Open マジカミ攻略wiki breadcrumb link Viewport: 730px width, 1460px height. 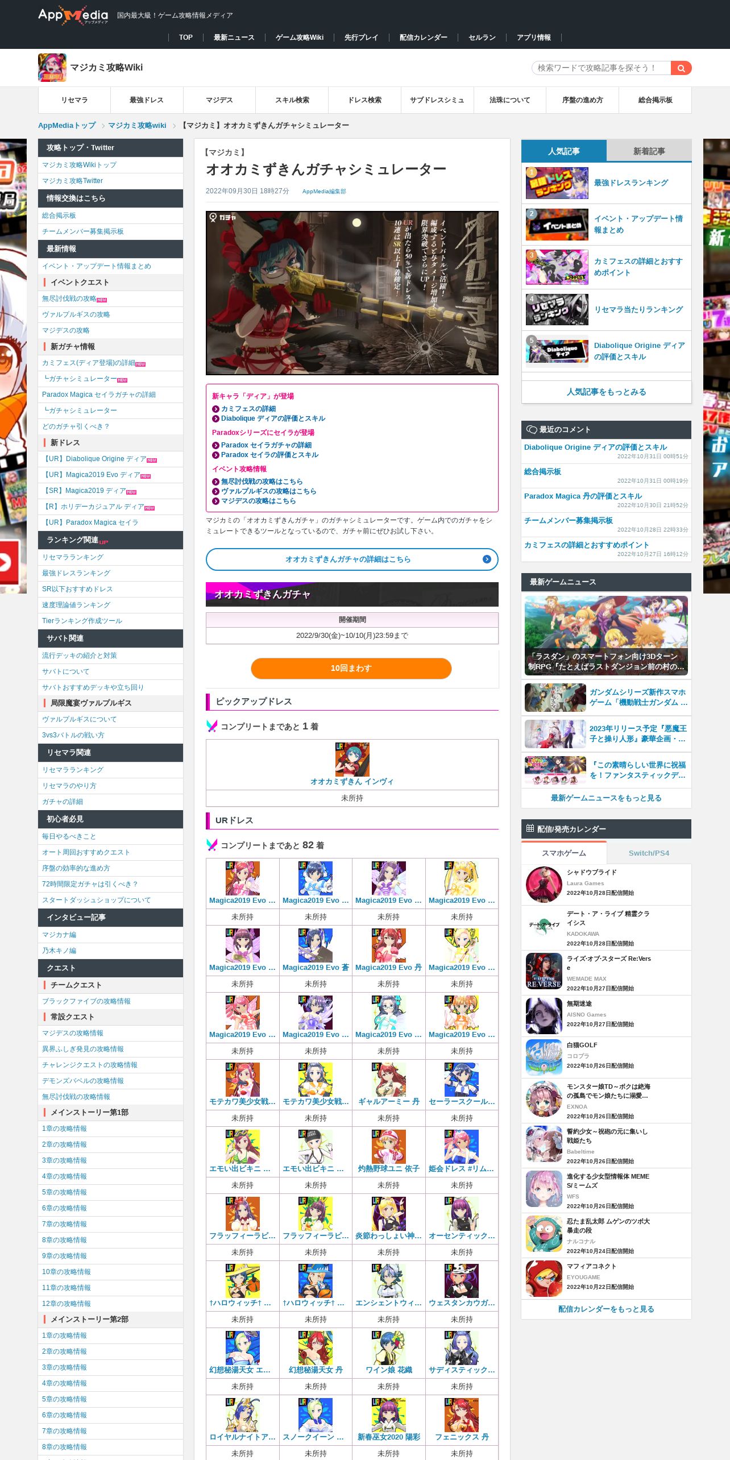tap(137, 125)
